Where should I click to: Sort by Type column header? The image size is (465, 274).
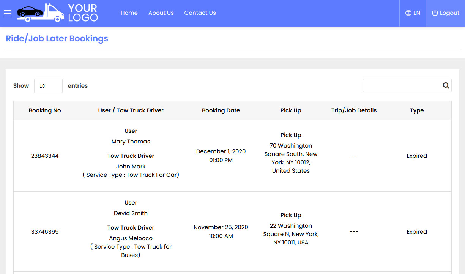coord(417,110)
